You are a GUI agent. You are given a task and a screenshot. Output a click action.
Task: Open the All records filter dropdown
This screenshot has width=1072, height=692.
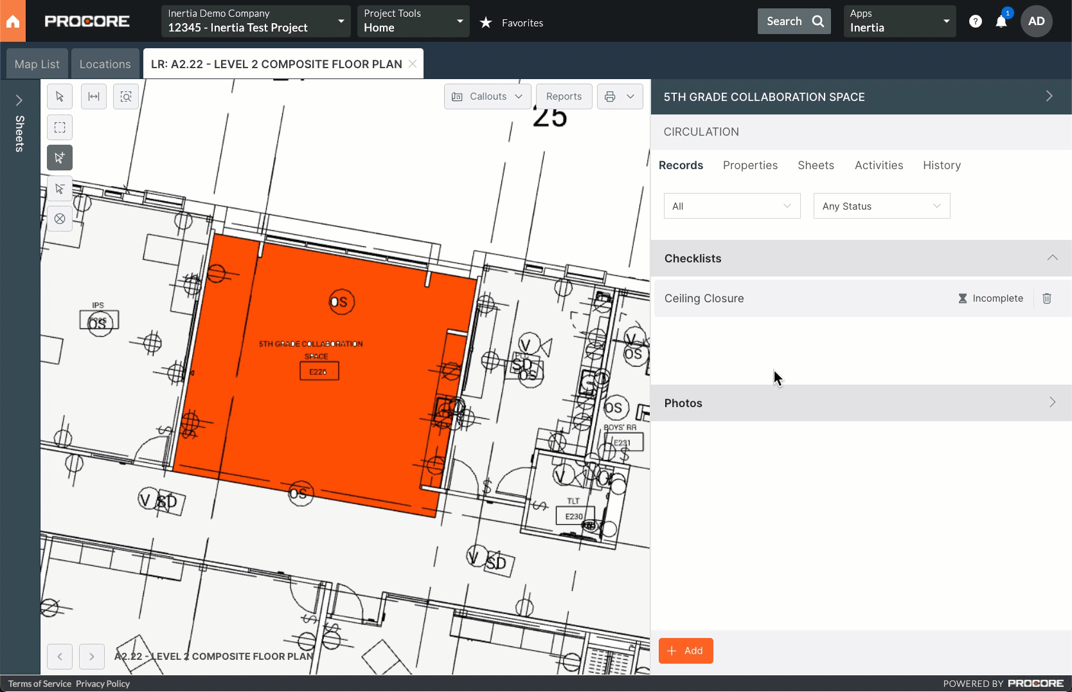click(731, 206)
